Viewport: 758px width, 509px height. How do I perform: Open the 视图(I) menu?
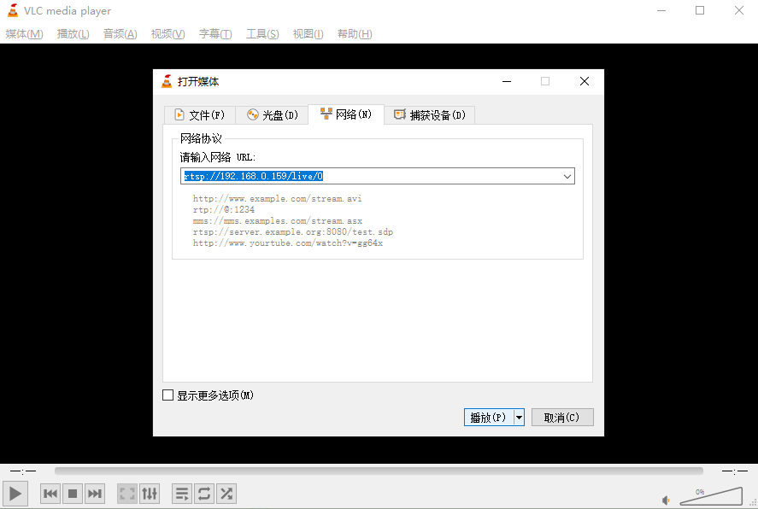coord(308,34)
